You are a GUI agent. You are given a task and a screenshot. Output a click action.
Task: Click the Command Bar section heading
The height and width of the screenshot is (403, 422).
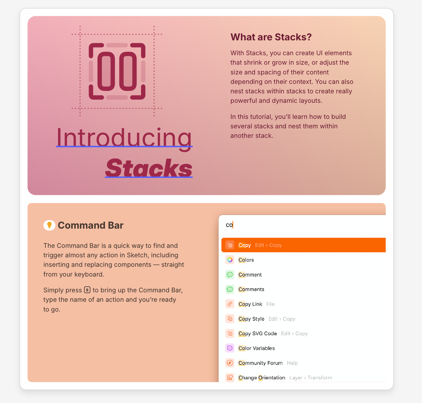pyautogui.click(x=91, y=225)
